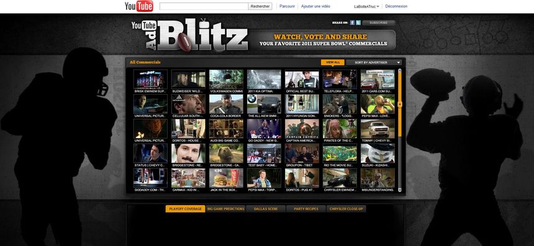The width and height of the screenshot is (534, 246).
Task: Click the 'GODADDY.COM - TH...' caption text
Action: point(150,190)
